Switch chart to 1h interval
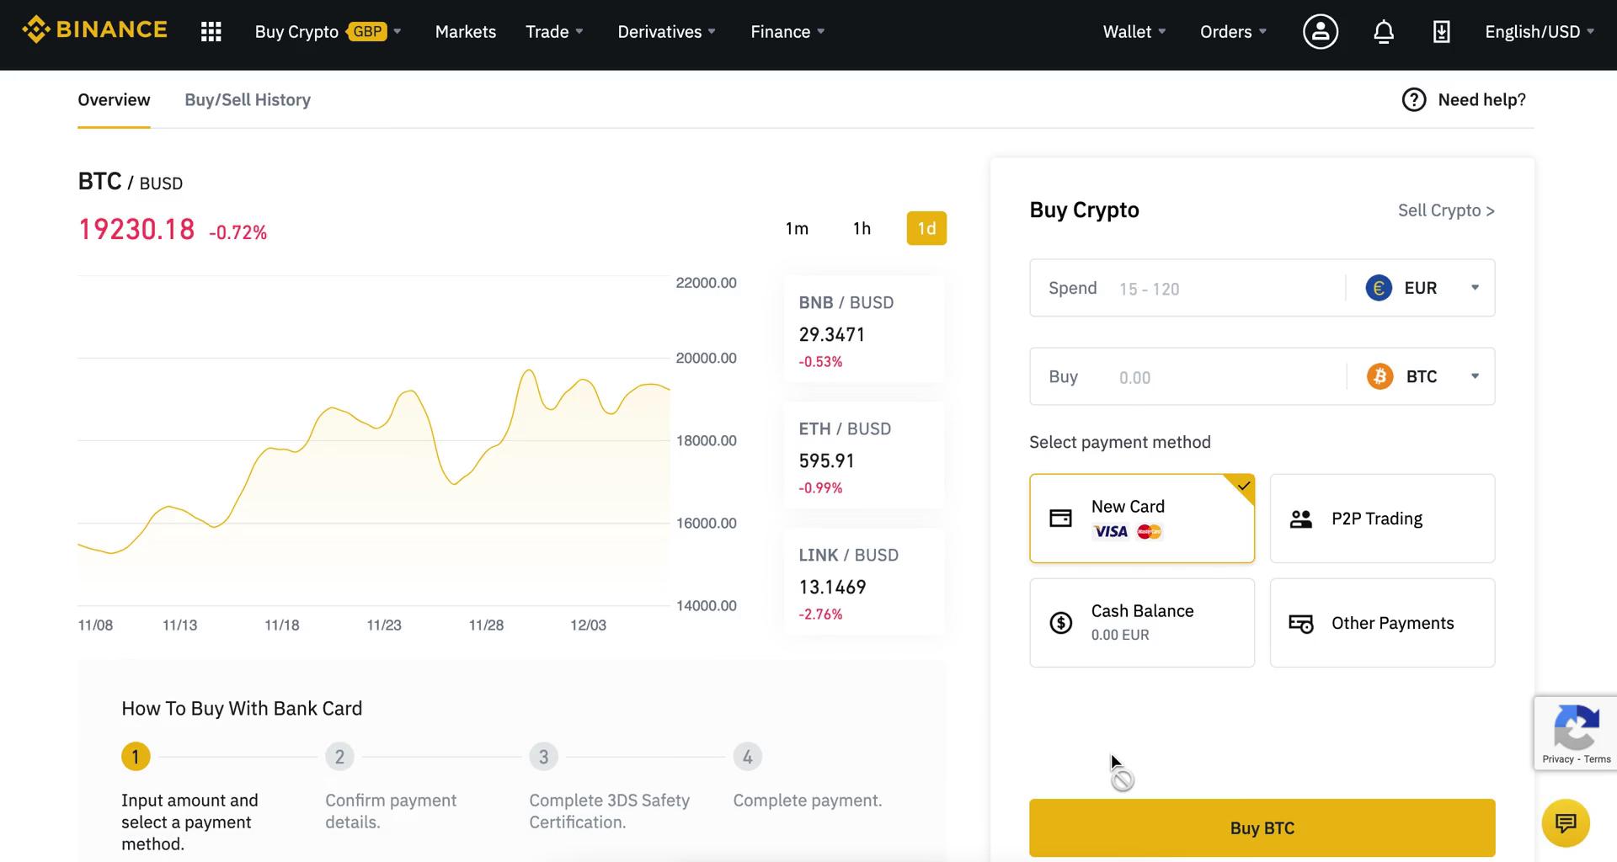 coord(862,228)
